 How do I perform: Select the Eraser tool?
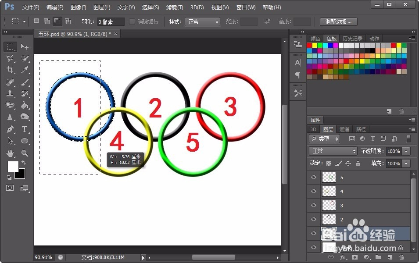click(x=10, y=105)
